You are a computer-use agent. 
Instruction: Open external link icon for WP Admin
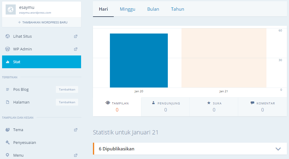[x=75, y=49]
